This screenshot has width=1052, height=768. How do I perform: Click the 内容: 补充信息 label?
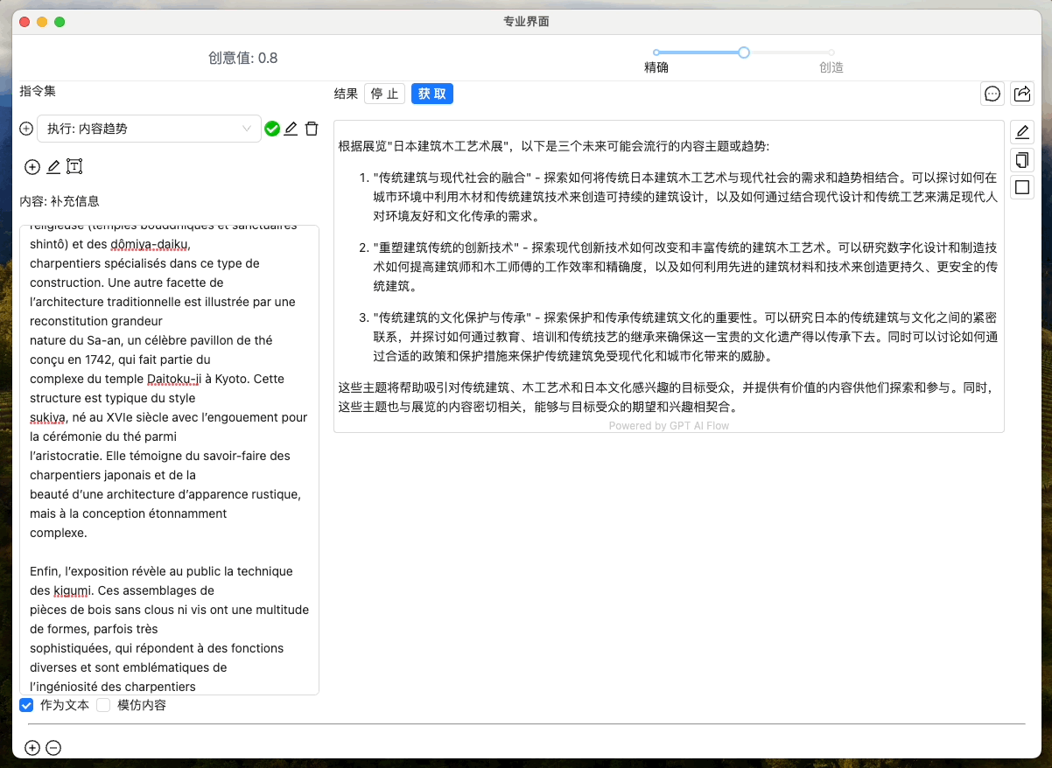pos(60,201)
